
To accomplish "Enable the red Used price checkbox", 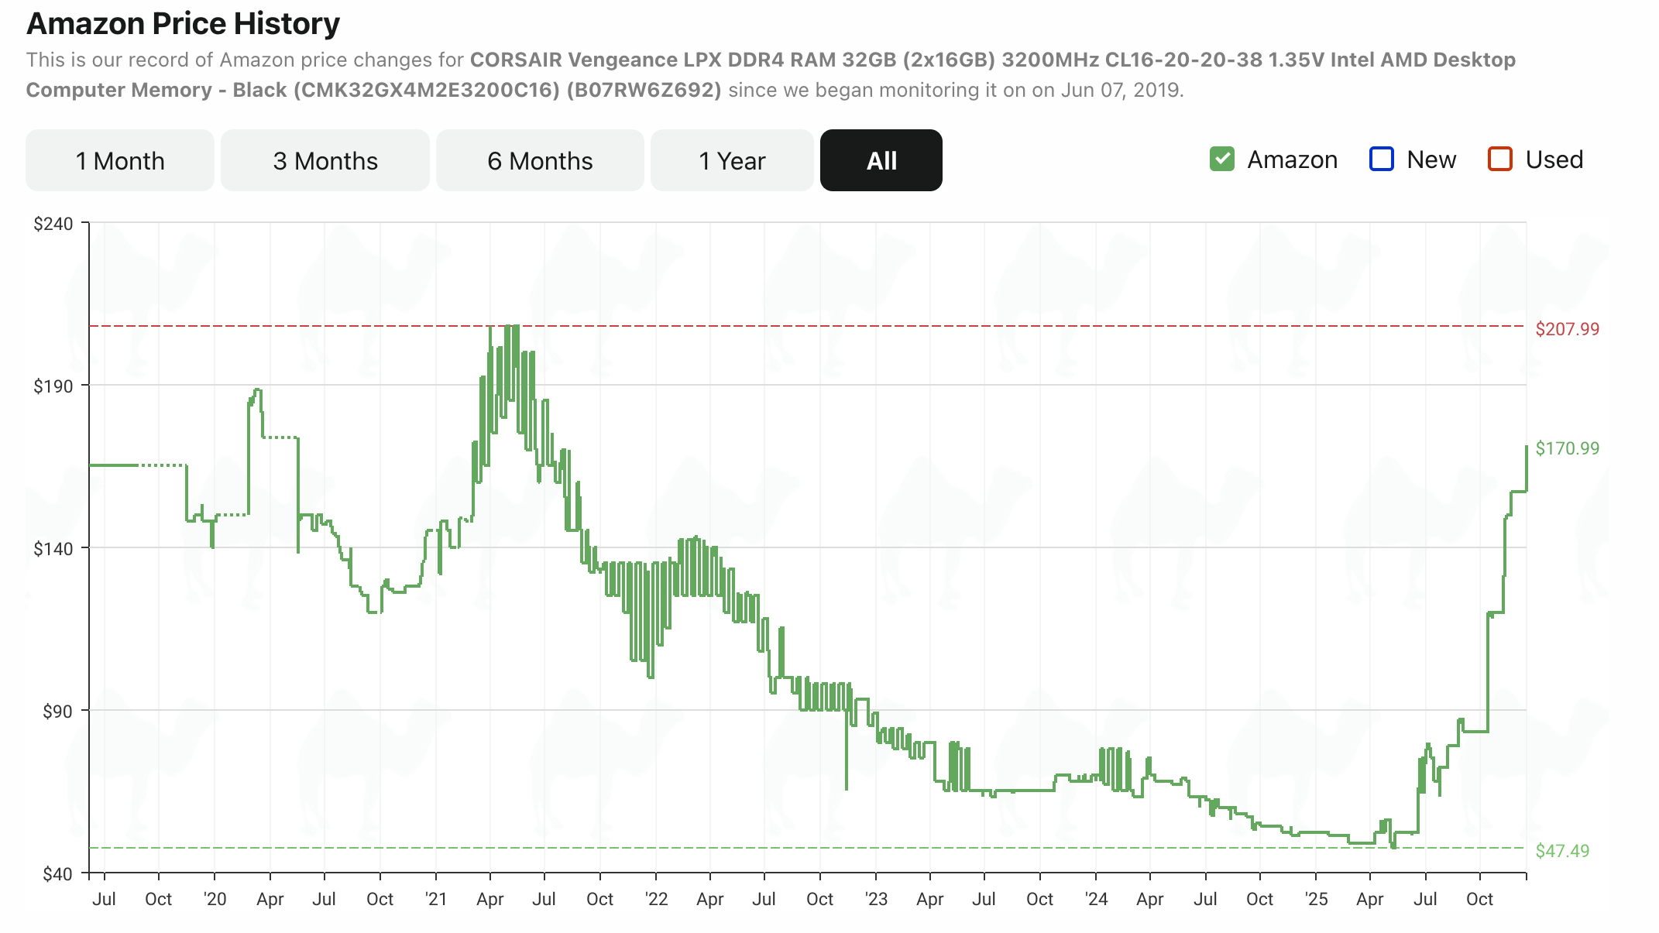I will 1500,160.
